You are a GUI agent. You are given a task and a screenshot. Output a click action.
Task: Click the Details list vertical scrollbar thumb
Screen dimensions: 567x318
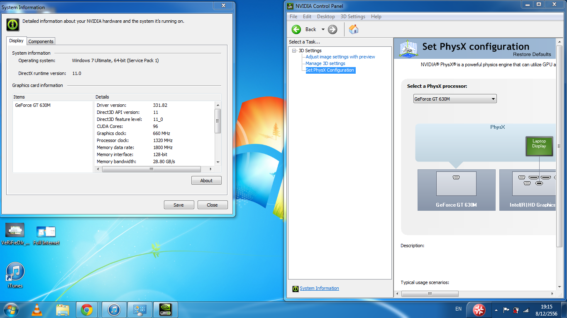(x=218, y=121)
